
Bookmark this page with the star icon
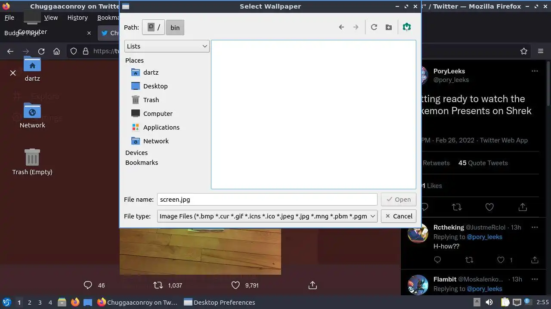(524, 51)
